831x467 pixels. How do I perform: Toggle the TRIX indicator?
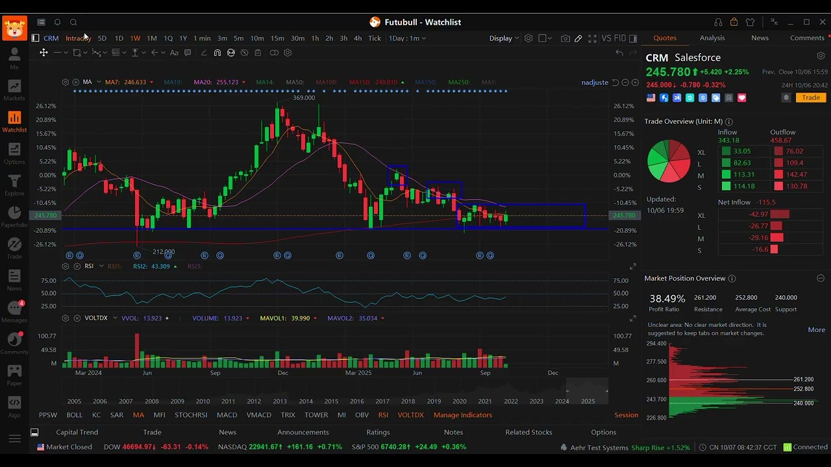(x=288, y=415)
